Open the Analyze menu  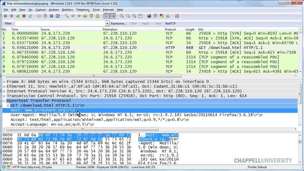[x=54, y=9]
